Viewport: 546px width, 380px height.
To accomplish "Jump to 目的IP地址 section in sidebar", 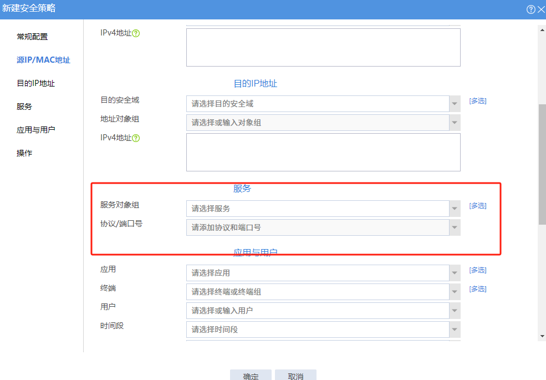I will (x=35, y=83).
